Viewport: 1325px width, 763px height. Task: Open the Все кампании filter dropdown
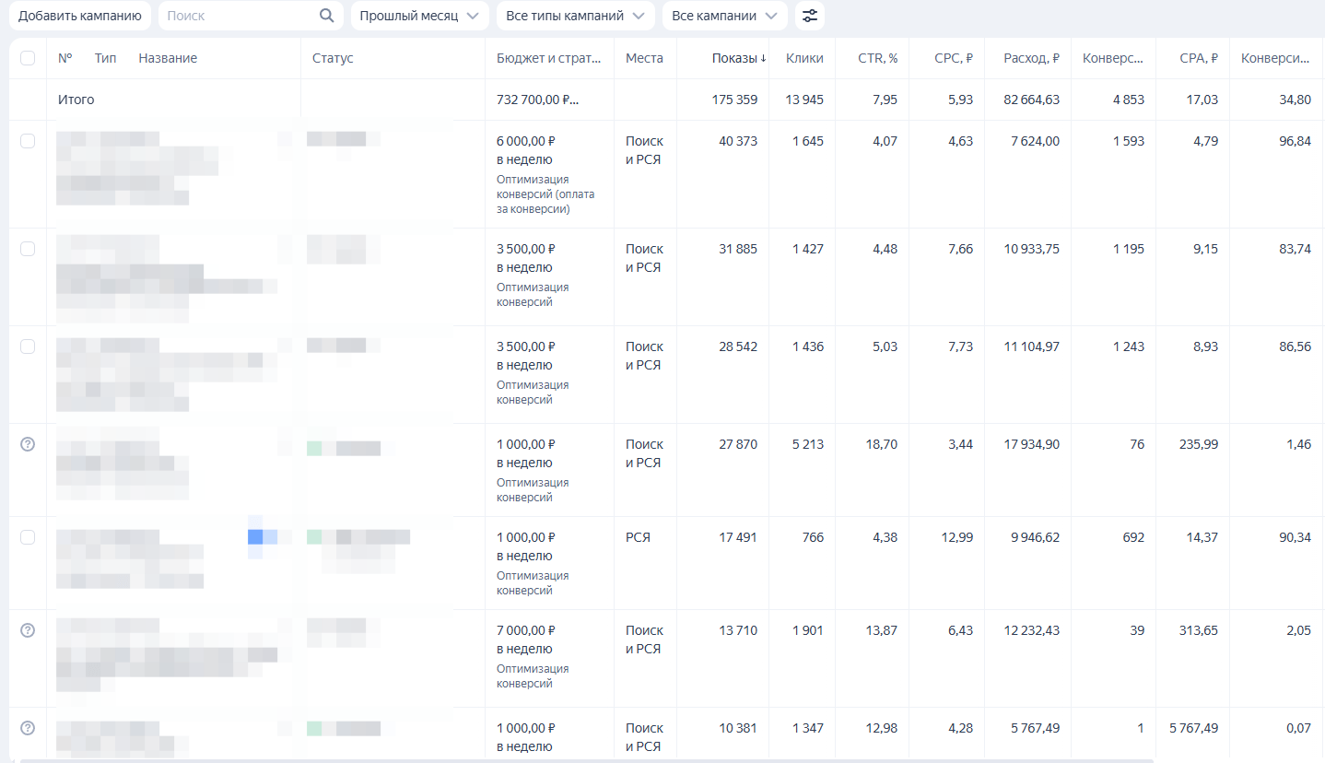coord(724,16)
